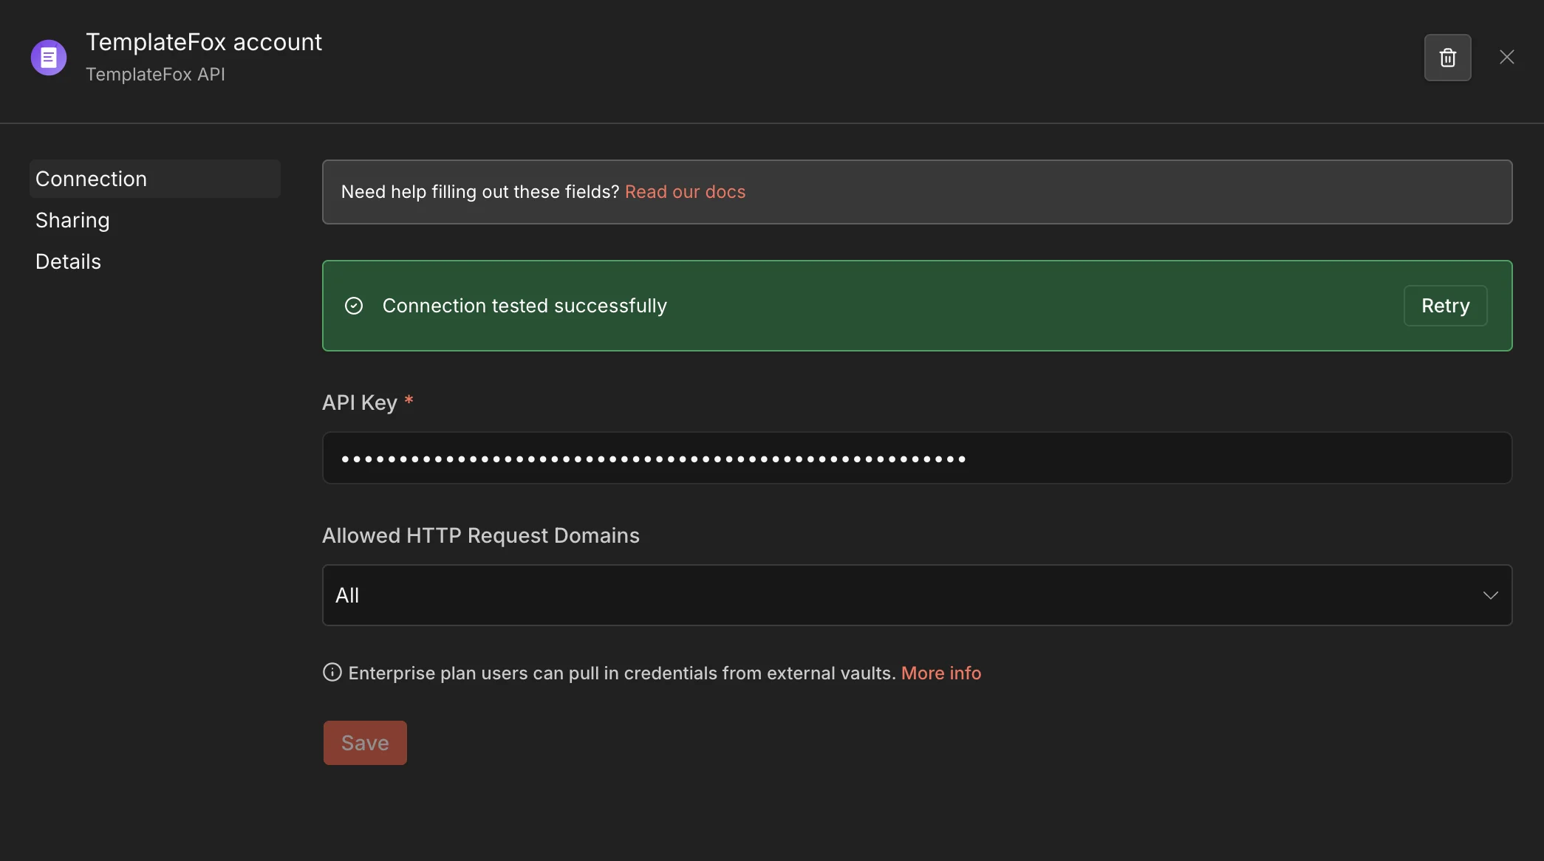Open the Connection tab
The width and height of the screenshot is (1544, 861).
coord(155,179)
